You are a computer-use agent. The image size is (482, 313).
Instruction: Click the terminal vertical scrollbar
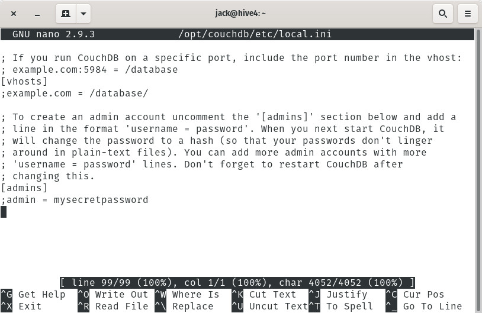click(478, 170)
